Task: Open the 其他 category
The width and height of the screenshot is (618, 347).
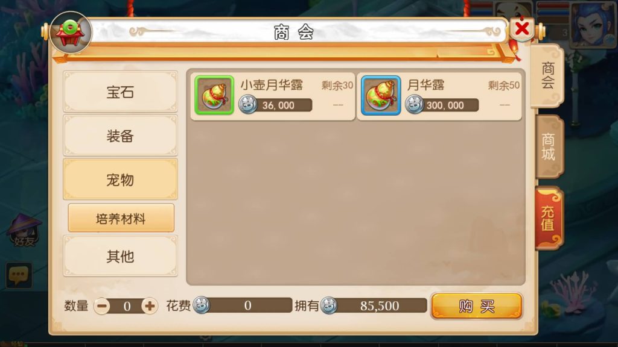Action: (120, 256)
